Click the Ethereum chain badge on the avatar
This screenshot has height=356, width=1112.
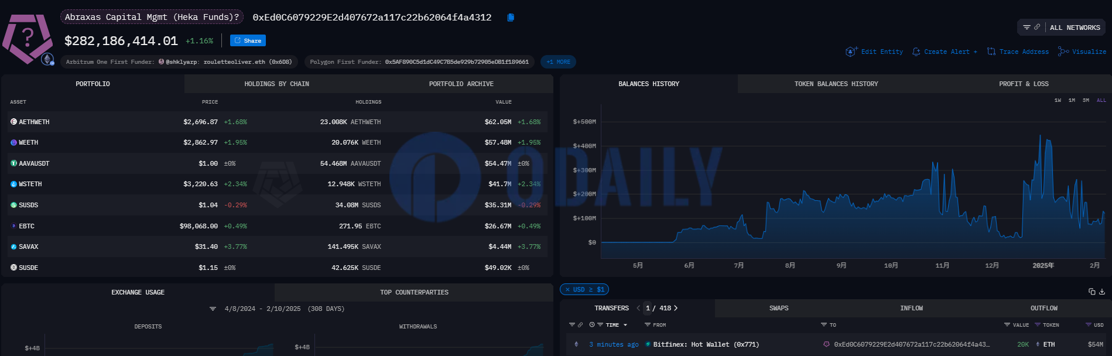click(47, 59)
